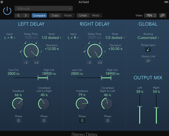Screen dimensions: 169x136
Task: Halve Right Delay time with :2
Action: coord(89,63)
